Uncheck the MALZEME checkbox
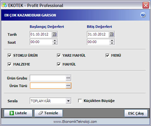This screenshot has height=126, width=151. pos(9,64)
